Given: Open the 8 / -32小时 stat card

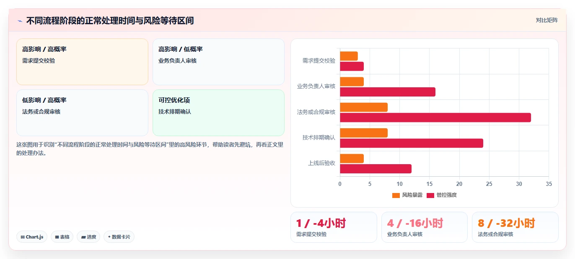Looking at the screenshot, I should pos(515,227).
